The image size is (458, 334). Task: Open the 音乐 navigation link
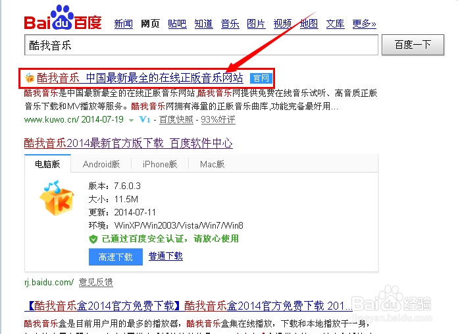click(230, 24)
